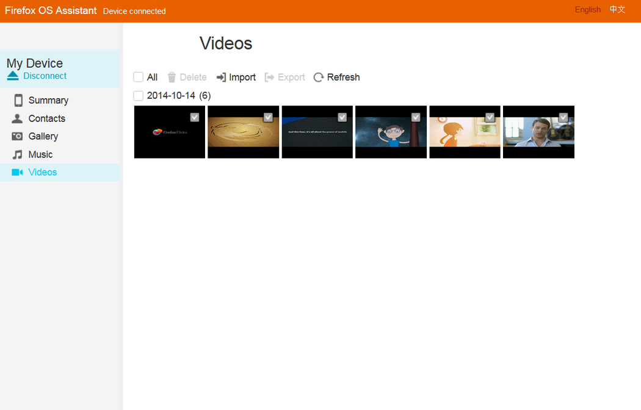Open the Contacts section
641x410 pixels.
(x=46, y=118)
